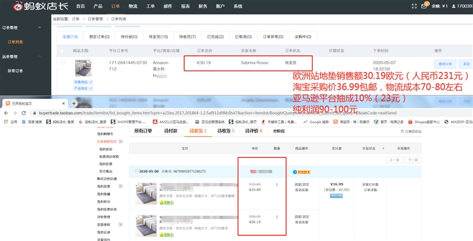Tick the checkbox of Taobao order 2020-05-08
The width and height of the screenshot is (473, 241).
[136, 171]
